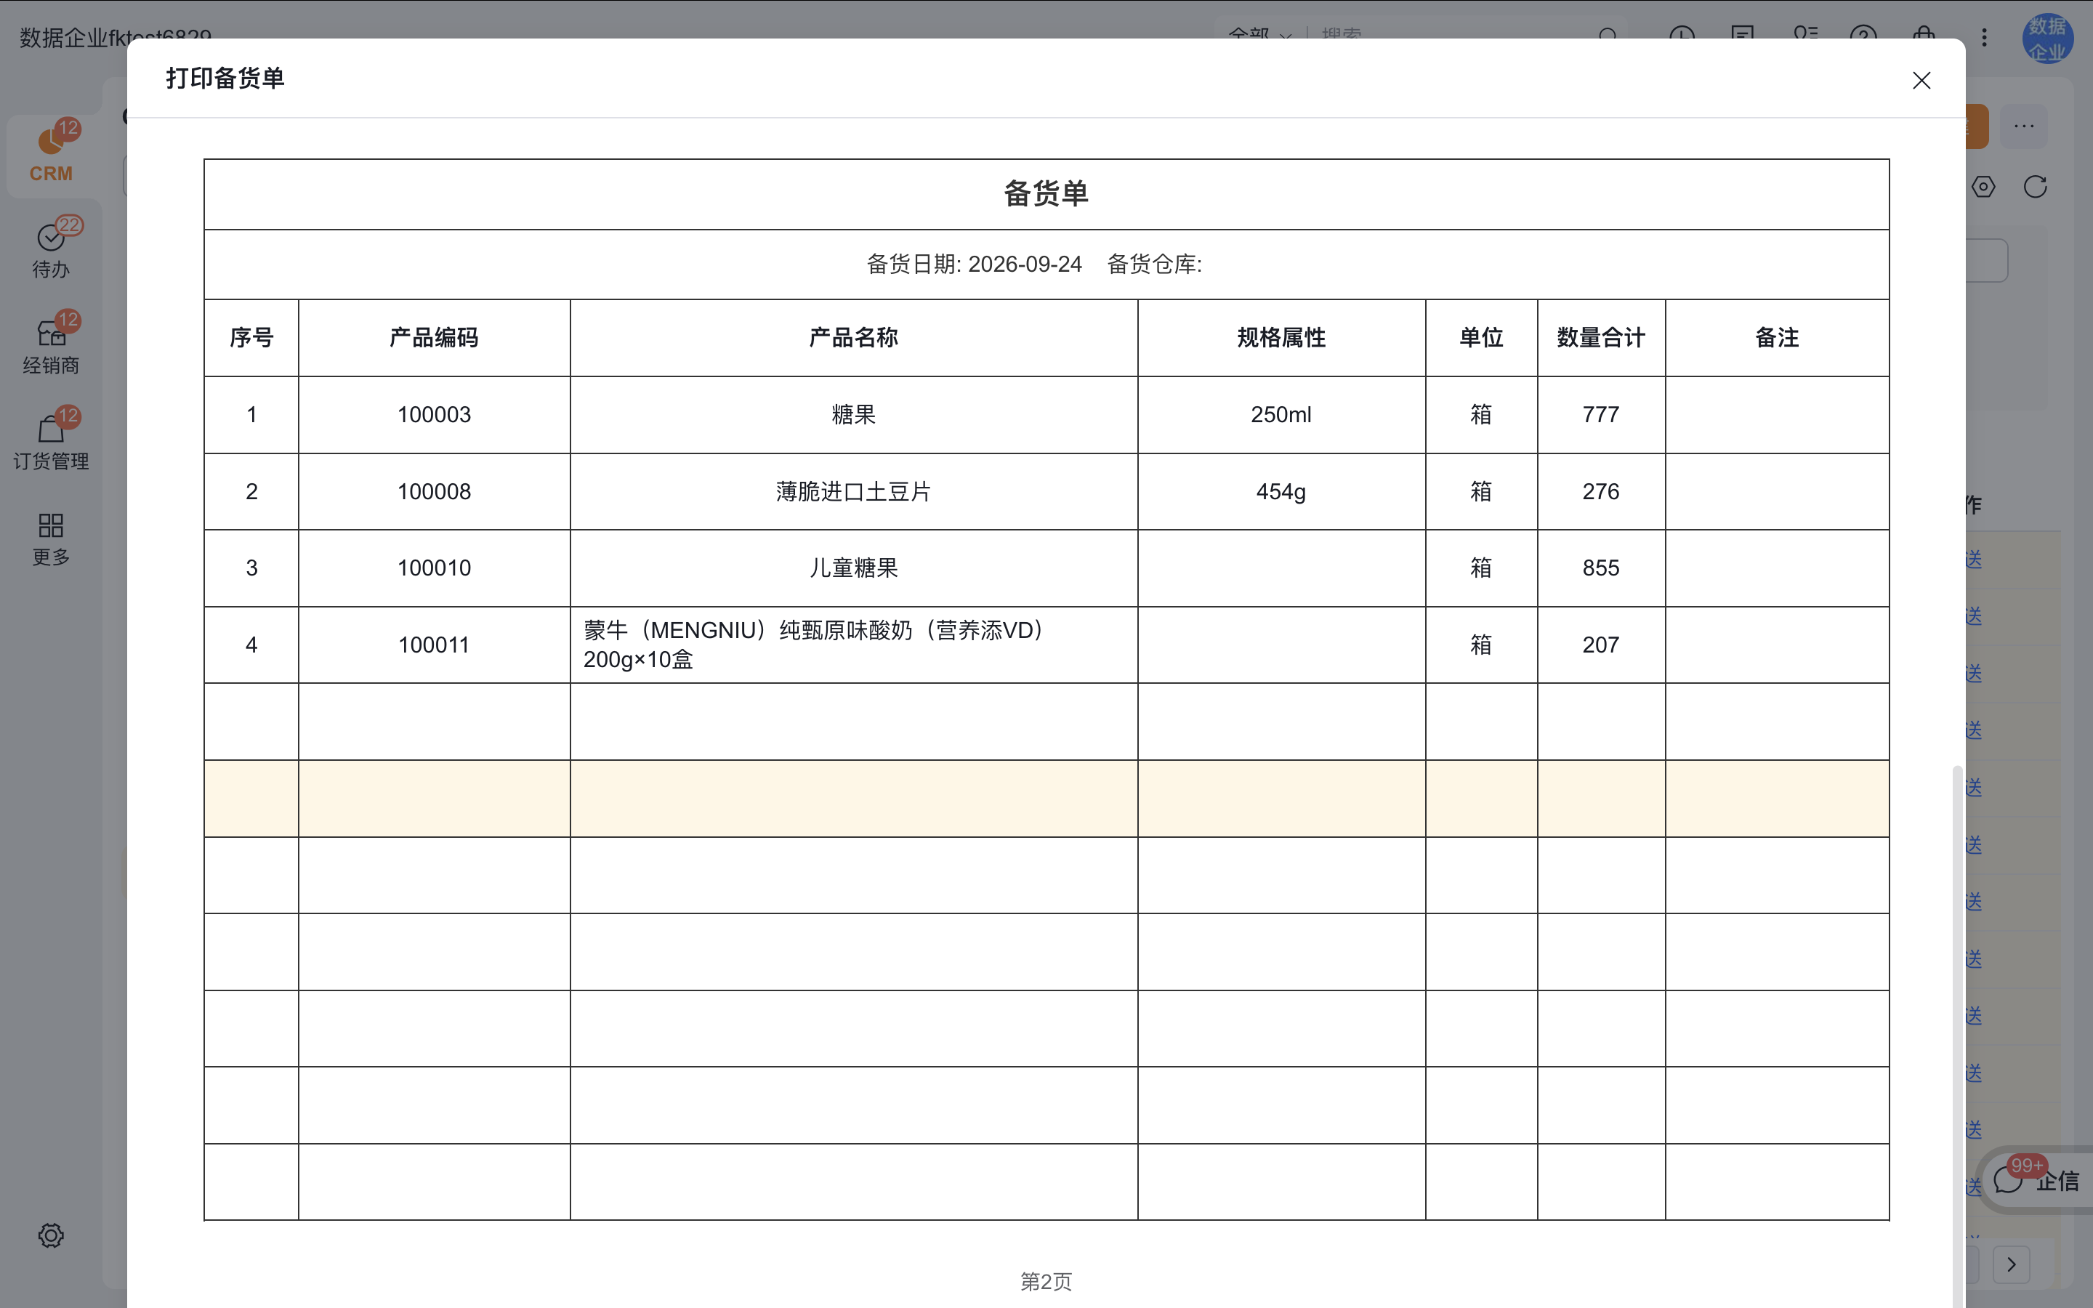Open the CRM sidebar module
This screenshot has width=2093, height=1308.
pos(51,154)
